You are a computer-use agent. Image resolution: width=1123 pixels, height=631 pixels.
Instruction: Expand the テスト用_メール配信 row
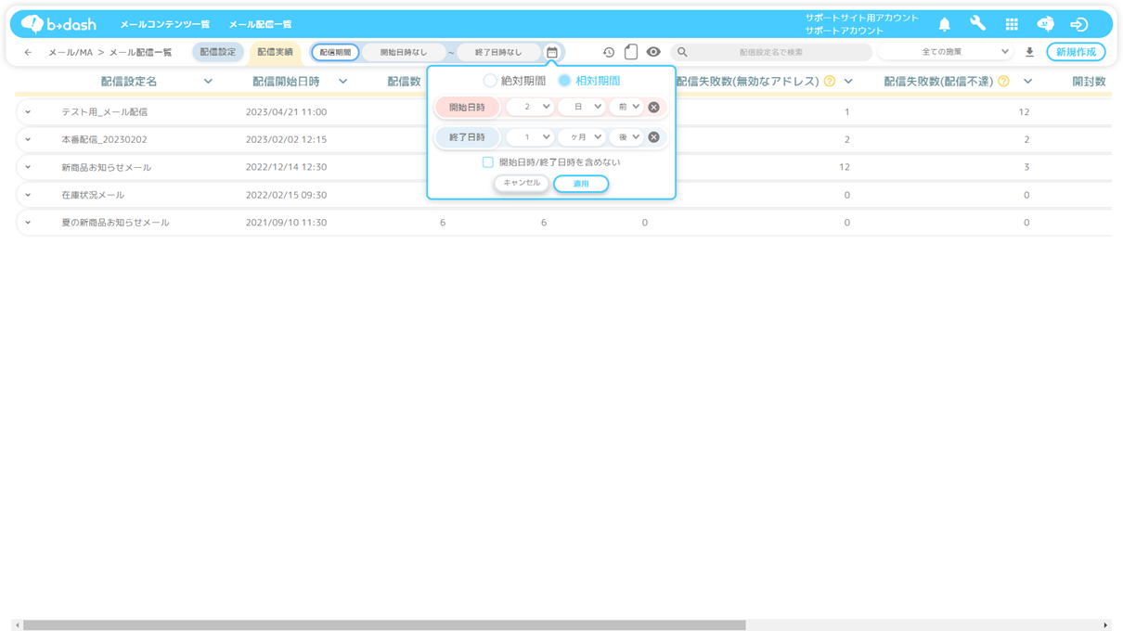click(x=28, y=112)
